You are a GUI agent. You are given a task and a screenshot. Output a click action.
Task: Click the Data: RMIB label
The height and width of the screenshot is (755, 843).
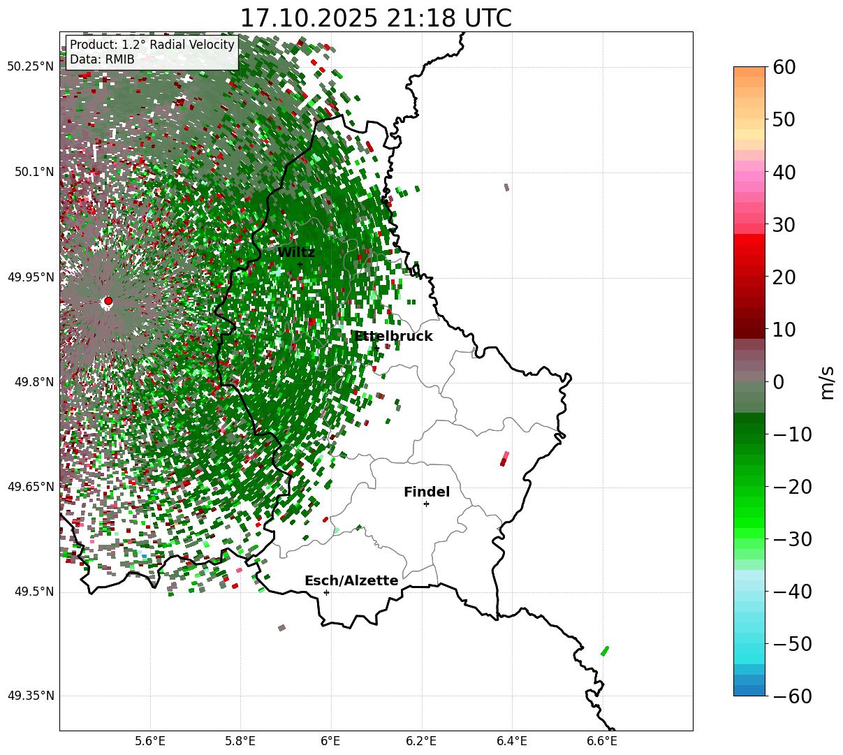tap(102, 59)
